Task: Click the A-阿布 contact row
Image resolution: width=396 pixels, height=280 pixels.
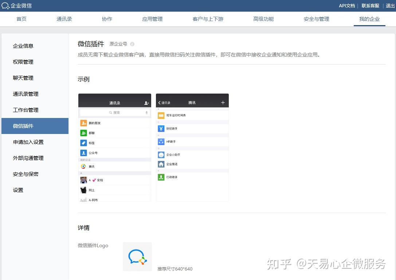Action: coord(115,199)
